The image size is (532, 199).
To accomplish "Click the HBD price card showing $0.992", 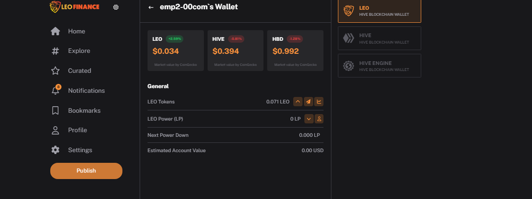I will point(295,51).
